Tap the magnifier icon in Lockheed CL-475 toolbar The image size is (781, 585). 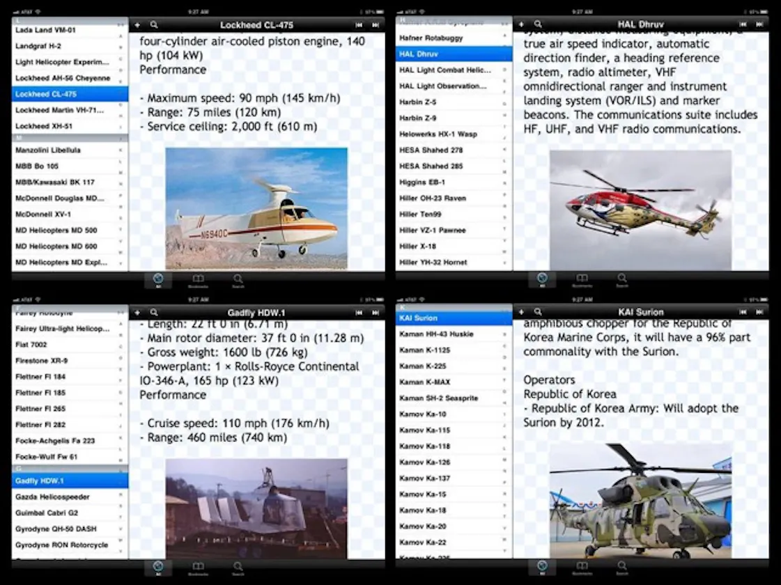click(x=154, y=24)
